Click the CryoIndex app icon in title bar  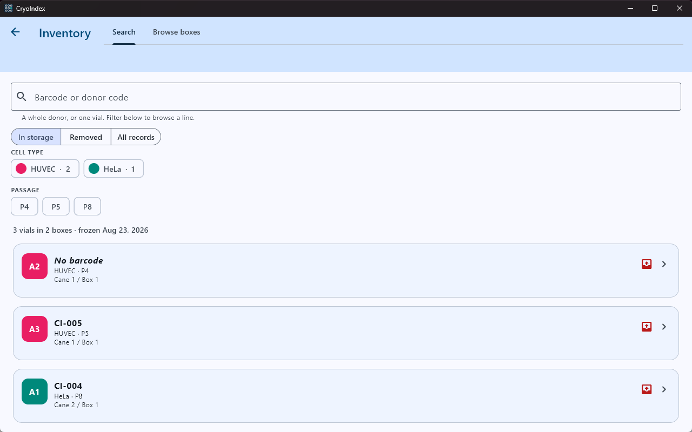point(9,8)
